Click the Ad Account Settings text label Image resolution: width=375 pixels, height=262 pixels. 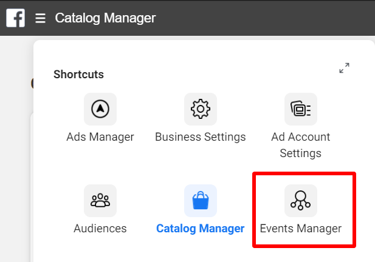(x=301, y=145)
